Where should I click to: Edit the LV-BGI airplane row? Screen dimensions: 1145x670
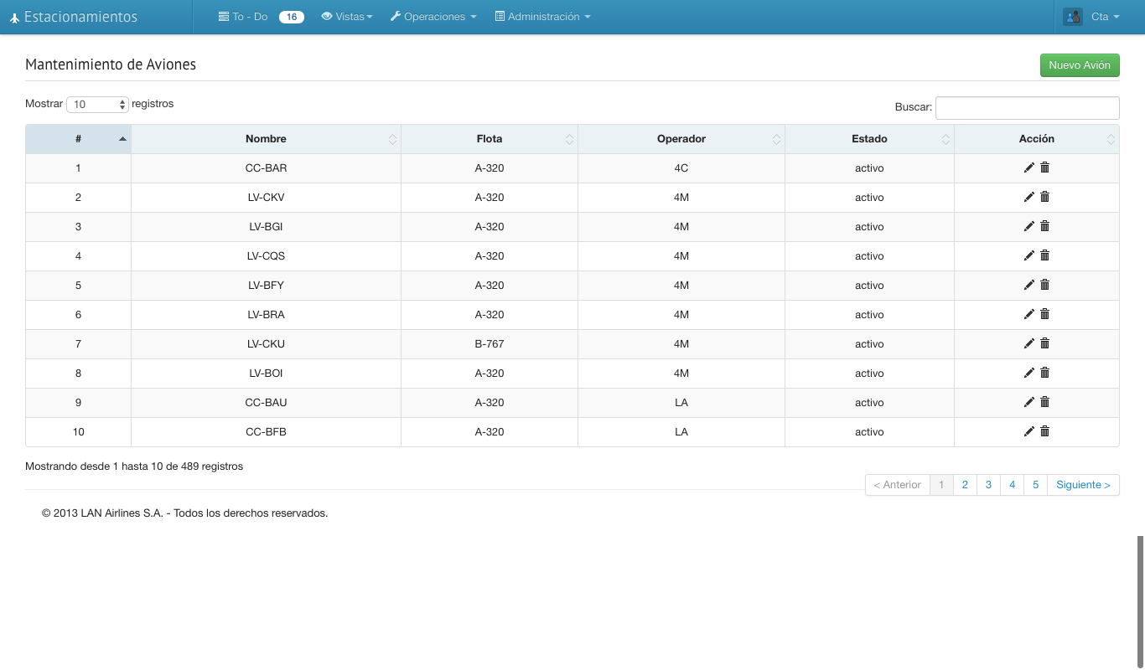click(x=1029, y=226)
